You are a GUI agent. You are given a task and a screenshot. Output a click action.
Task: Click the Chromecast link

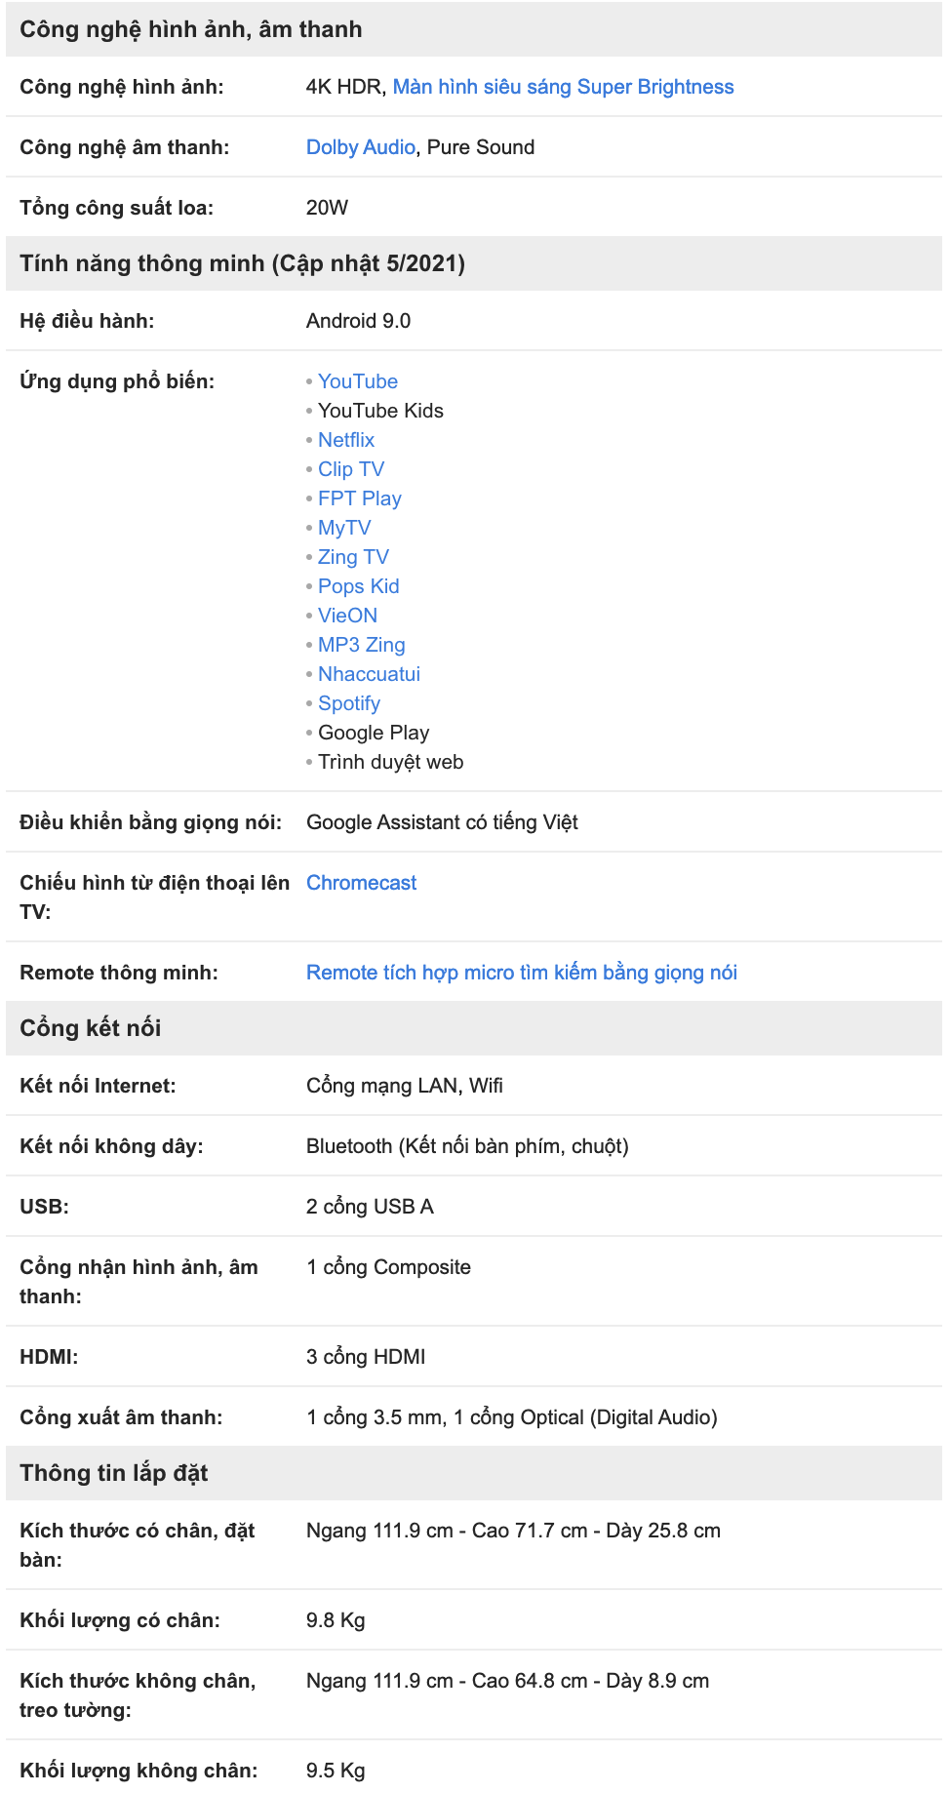(x=361, y=883)
